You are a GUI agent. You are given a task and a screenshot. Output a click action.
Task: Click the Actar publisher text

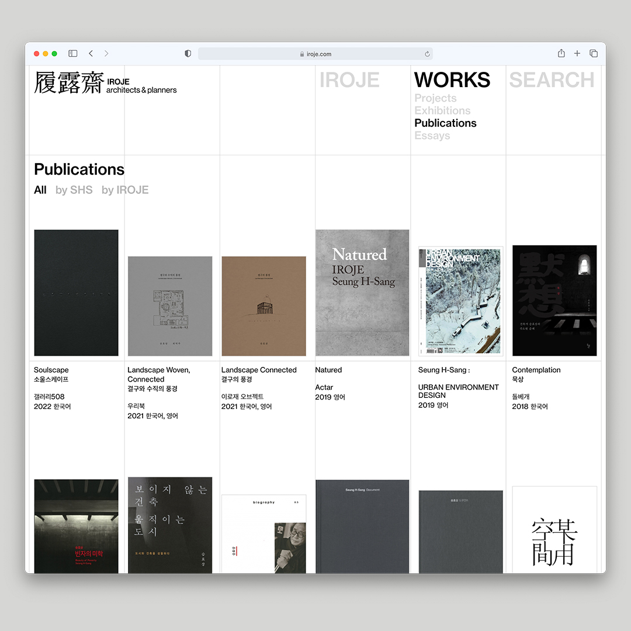pos(324,387)
